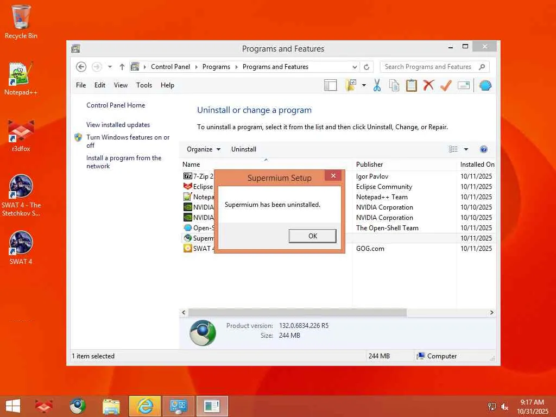Open the Edit menu
This screenshot has height=417, width=556.
100,85
